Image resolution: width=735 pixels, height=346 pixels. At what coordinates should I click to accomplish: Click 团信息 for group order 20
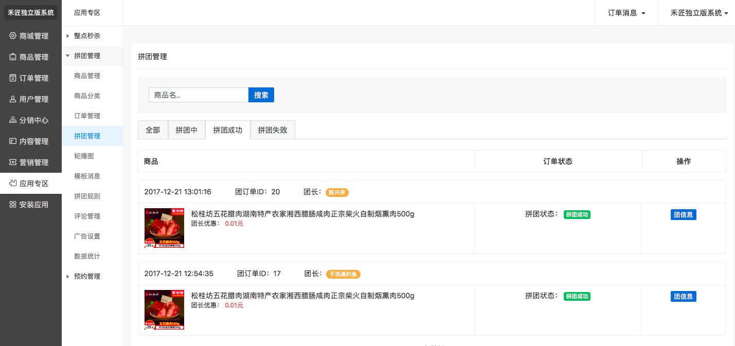(x=683, y=214)
